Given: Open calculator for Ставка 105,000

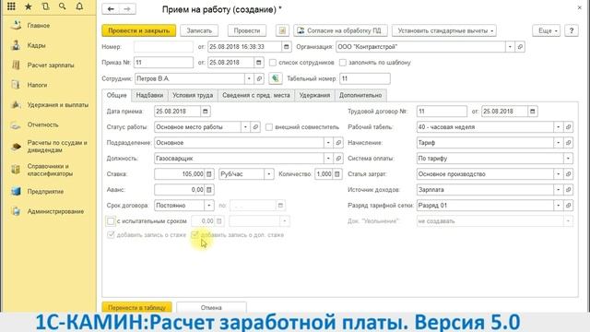Looking at the screenshot, I should coord(209,174).
